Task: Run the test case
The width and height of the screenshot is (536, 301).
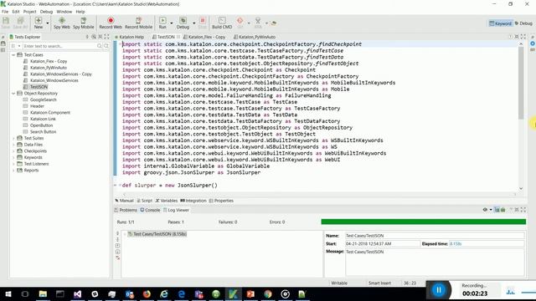Action: coord(162,23)
